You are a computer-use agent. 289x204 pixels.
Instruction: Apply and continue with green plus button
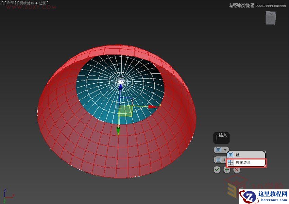click(x=227, y=170)
